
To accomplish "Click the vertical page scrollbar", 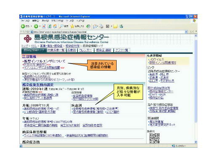I will click(x=196, y=89).
